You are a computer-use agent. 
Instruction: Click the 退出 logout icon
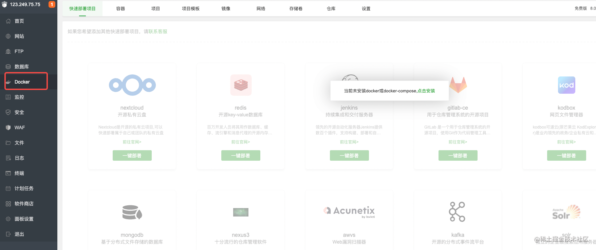pos(8,234)
